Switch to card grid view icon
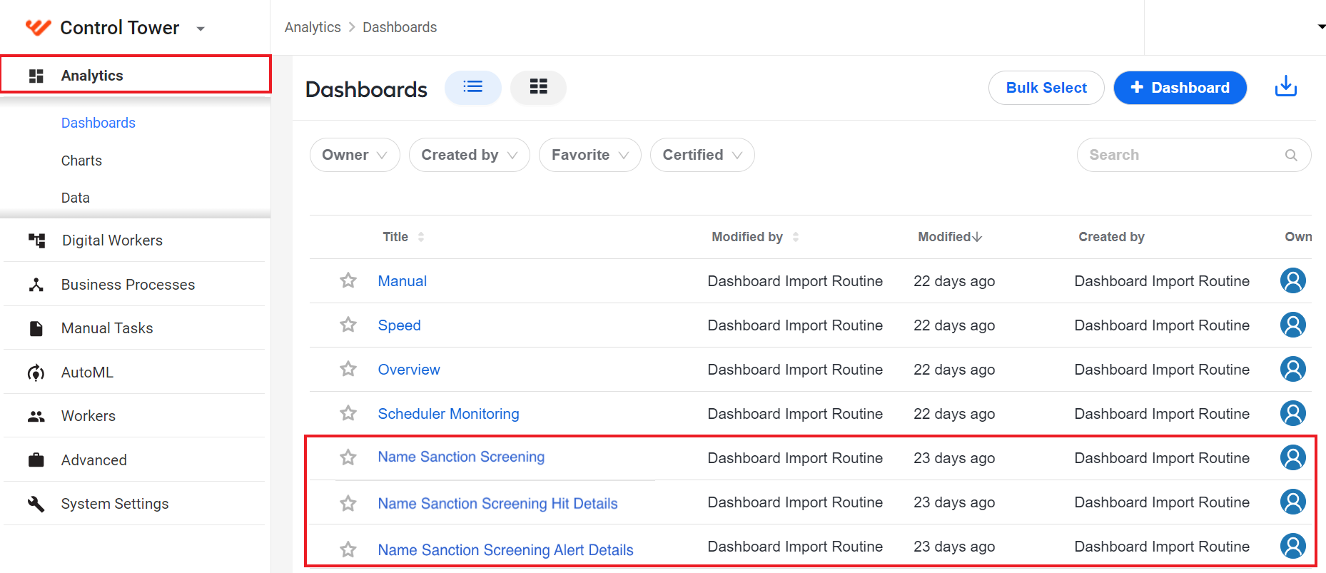This screenshot has height=573, width=1326. click(538, 87)
